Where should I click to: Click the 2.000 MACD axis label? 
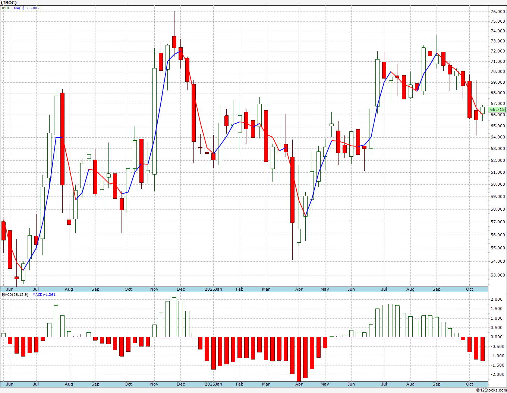497,299
